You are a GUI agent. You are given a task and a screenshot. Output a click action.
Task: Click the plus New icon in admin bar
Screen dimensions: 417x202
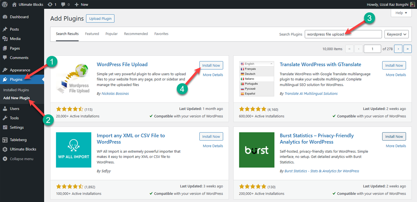click(x=76, y=5)
